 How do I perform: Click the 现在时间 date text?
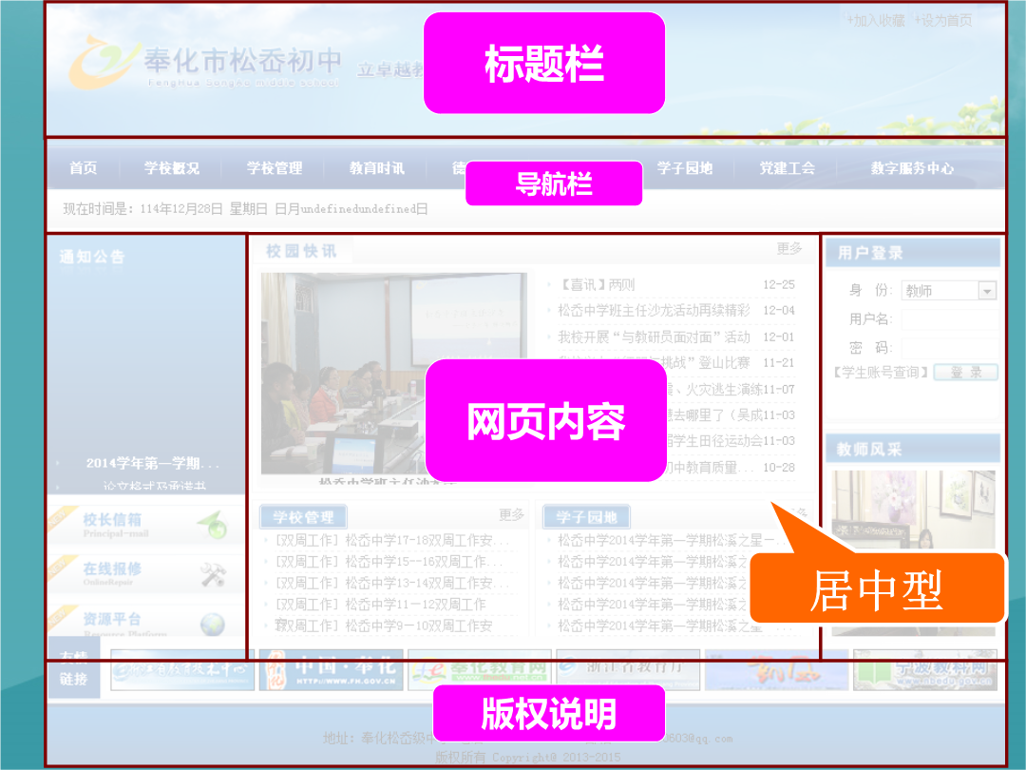pyautogui.click(x=245, y=209)
